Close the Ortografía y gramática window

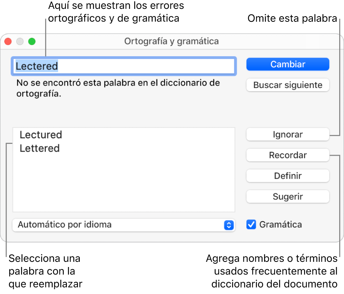[8, 41]
